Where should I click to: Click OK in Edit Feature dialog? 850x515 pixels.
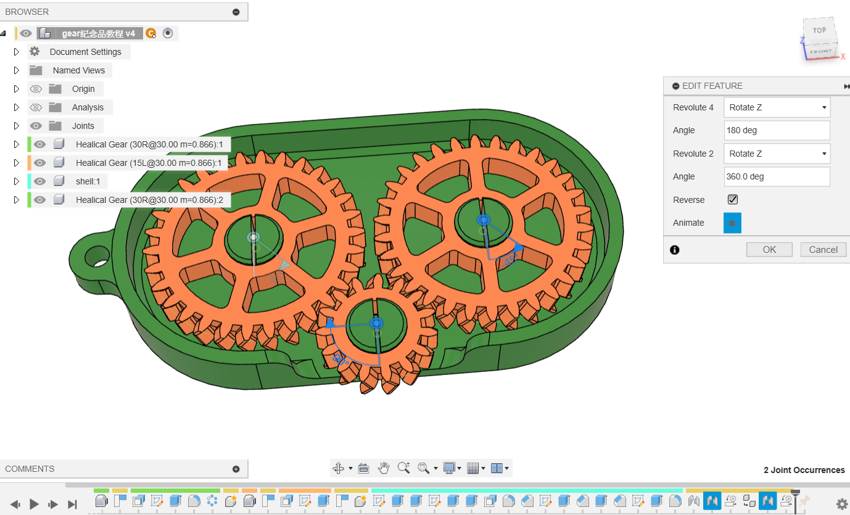[769, 250]
